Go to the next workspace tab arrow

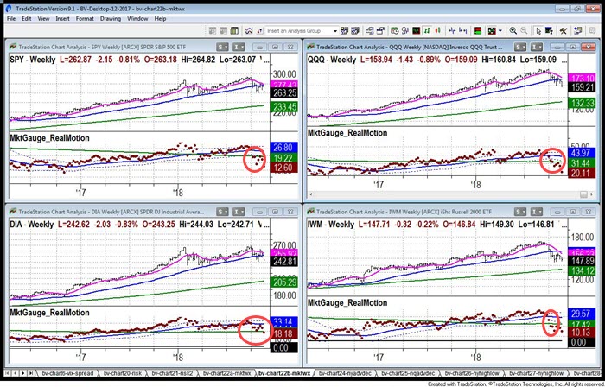click(23, 373)
